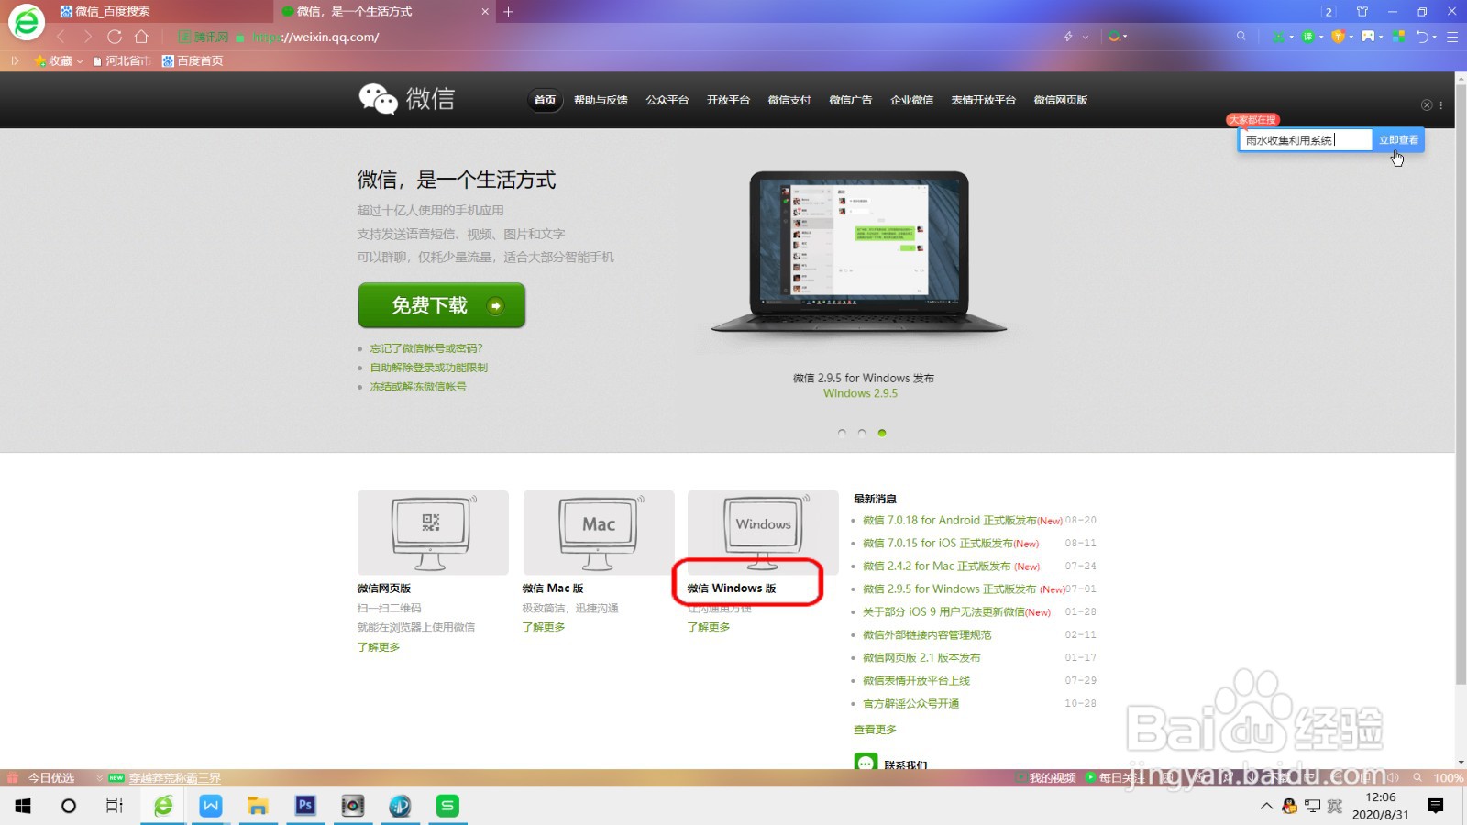Open the Windows 2.9.5 link under laptop
This screenshot has height=825, width=1467.
point(860,393)
